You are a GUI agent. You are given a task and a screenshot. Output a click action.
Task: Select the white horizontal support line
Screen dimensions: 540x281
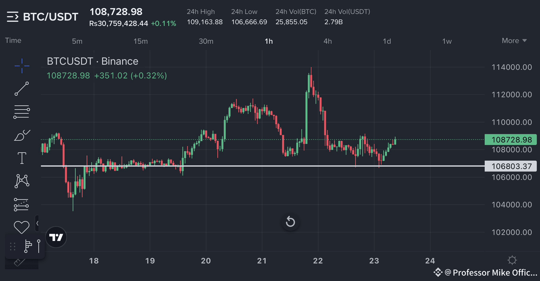click(263, 166)
